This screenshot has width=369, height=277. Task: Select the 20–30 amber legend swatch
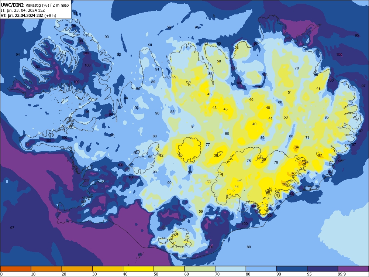point(77,269)
